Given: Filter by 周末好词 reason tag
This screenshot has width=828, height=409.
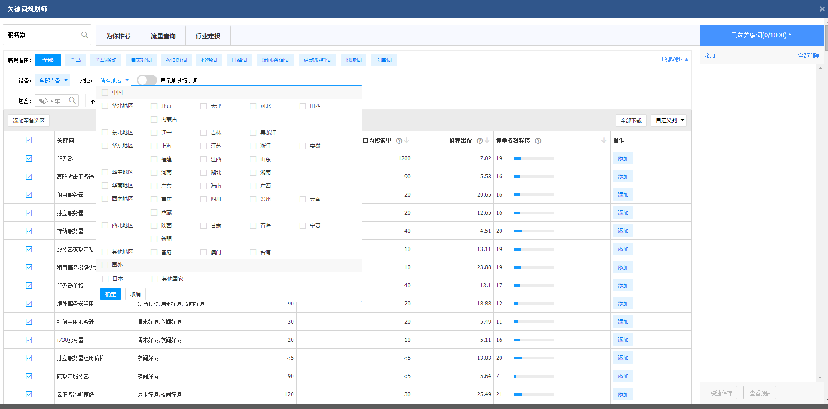Looking at the screenshot, I should (x=141, y=60).
